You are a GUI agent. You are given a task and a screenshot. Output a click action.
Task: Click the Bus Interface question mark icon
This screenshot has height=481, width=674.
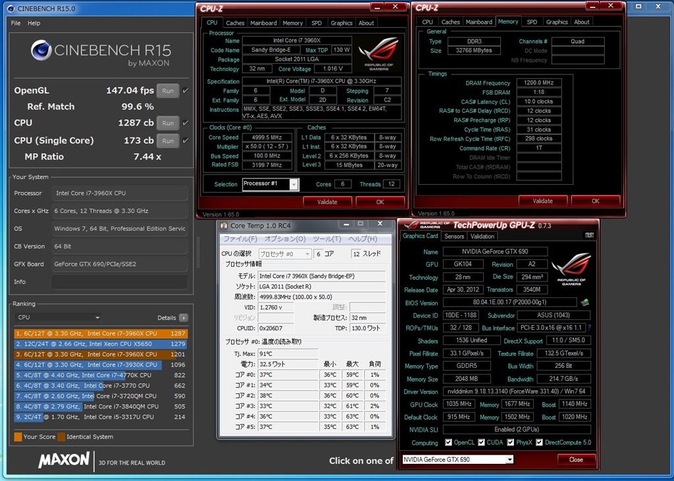(589, 328)
